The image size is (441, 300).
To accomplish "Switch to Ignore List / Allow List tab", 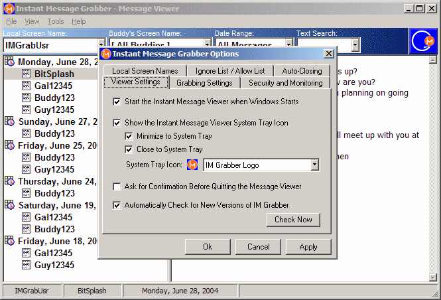I will 230,71.
